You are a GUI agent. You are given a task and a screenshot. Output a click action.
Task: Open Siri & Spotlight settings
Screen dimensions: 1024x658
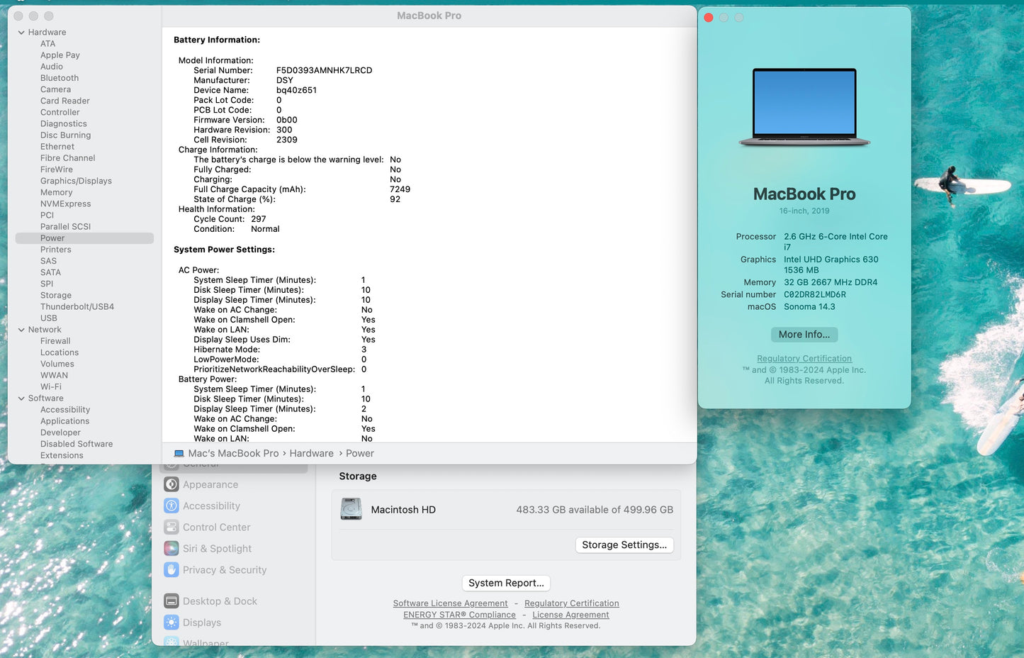[217, 548]
